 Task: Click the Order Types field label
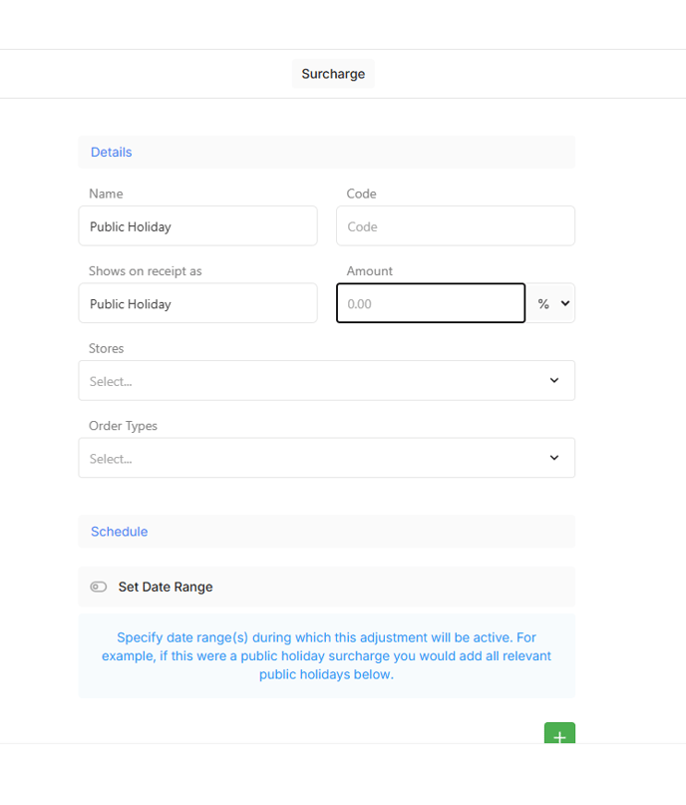pyautogui.click(x=124, y=426)
